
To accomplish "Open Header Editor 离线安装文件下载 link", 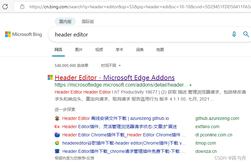I will (116, 118).
